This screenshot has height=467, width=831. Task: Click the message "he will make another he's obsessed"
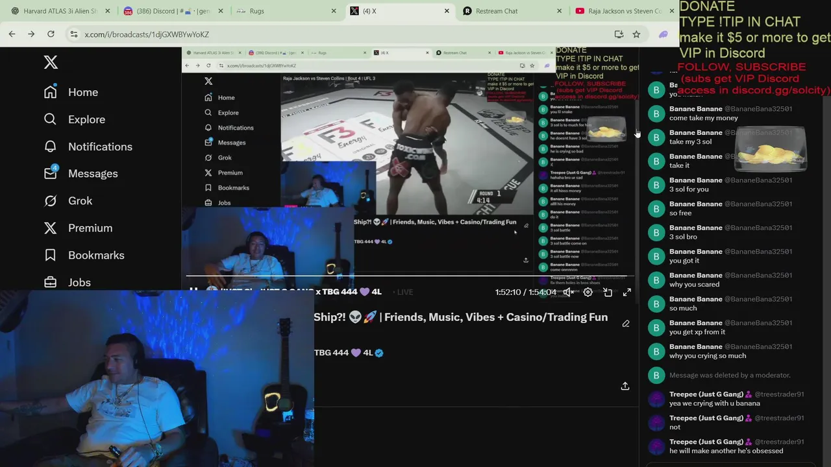point(726,451)
